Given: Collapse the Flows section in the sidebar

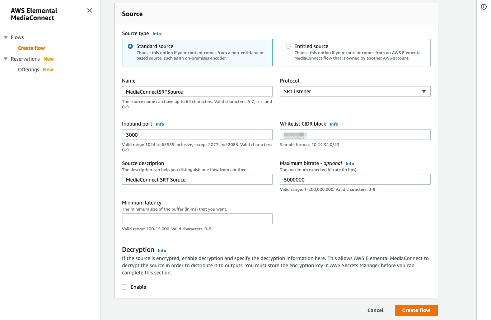Looking at the screenshot, I should click(5, 37).
